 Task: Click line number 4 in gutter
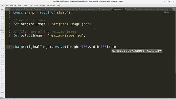[10, 24]
